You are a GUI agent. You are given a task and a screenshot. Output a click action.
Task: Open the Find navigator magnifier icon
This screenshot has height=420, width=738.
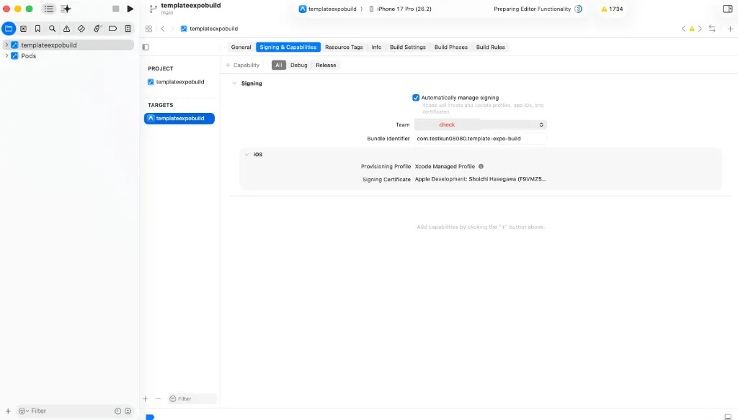pyautogui.click(x=52, y=29)
